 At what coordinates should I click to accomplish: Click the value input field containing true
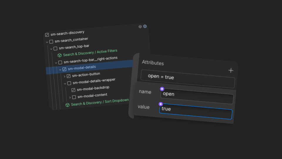[196, 111]
